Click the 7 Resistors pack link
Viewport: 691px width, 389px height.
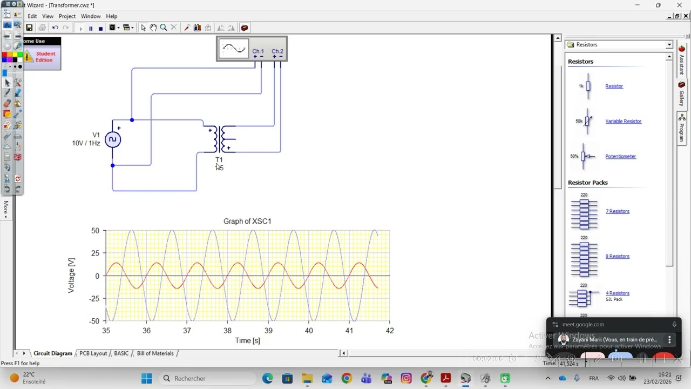tap(617, 212)
